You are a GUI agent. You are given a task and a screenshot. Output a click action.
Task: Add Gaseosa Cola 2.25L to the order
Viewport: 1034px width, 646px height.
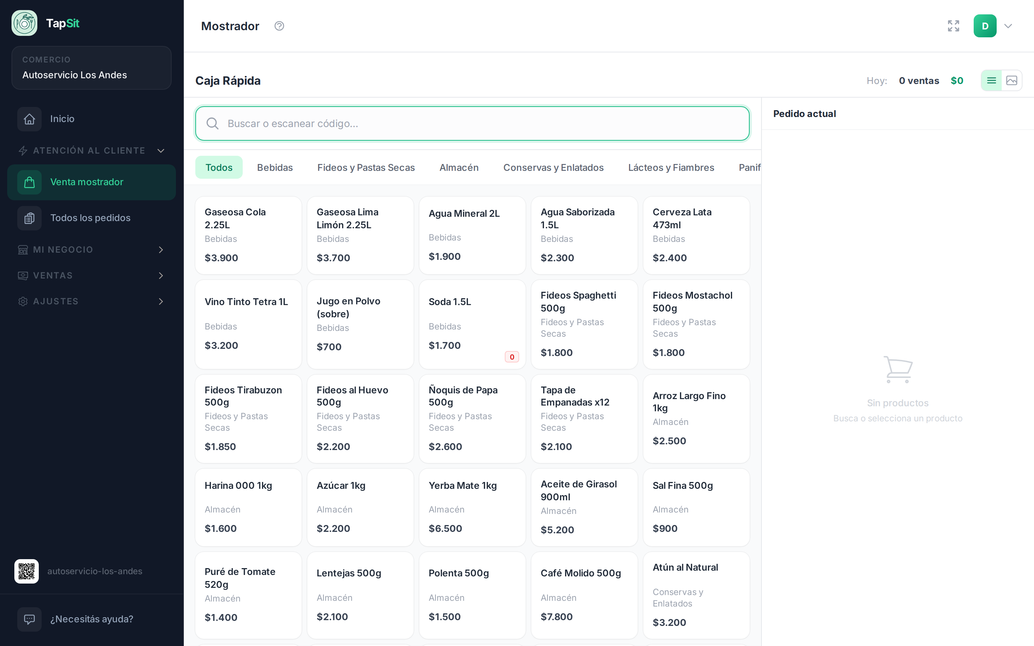pos(248,235)
